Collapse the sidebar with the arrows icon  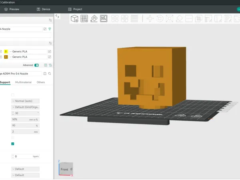(57, 16)
